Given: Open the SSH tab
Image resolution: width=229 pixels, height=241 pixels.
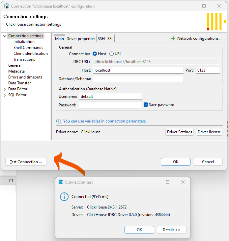Looking at the screenshot, I should pos(101,38).
